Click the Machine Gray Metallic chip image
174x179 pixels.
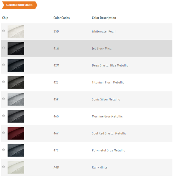16,117
